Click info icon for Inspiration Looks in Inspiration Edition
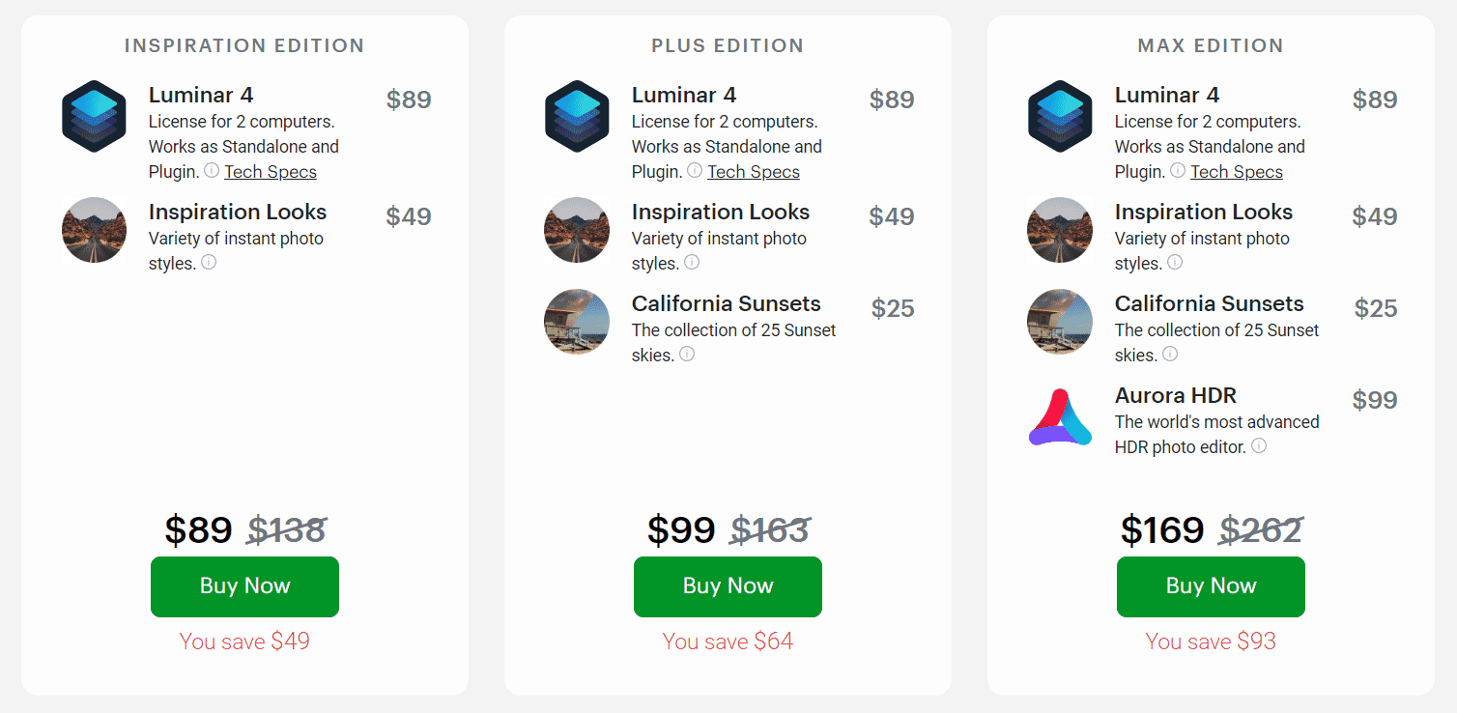The image size is (1457, 713). coord(209,262)
